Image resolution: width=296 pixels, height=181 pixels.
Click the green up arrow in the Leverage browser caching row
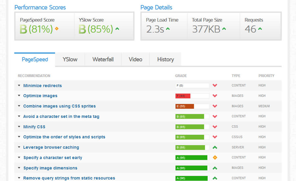tap(215, 147)
